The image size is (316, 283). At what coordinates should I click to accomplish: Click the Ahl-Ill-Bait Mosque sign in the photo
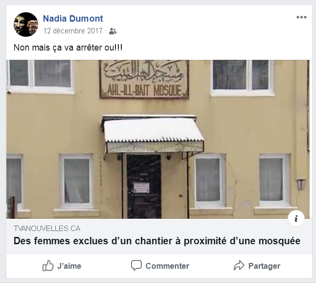144,79
